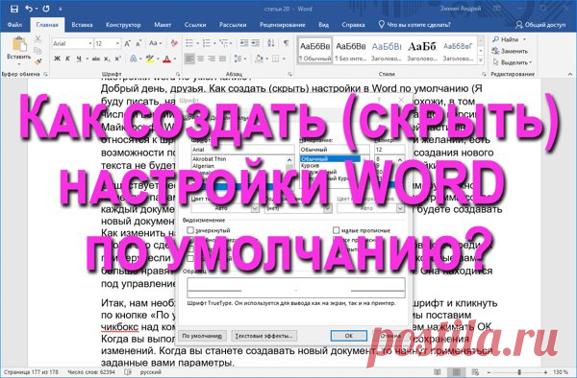Click the Что вы хотите сделать search box
This screenshot has height=378, width=577.
coord(414,25)
